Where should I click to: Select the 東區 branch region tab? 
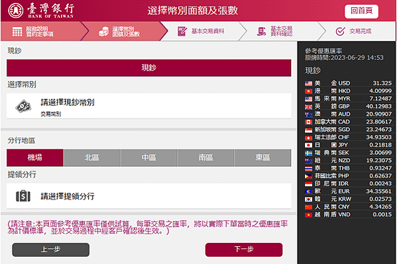(263, 157)
